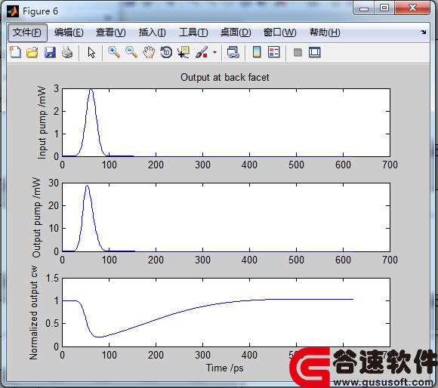438x388 pixels.
Task: Click the Output at back facet title
Action: 225,77
